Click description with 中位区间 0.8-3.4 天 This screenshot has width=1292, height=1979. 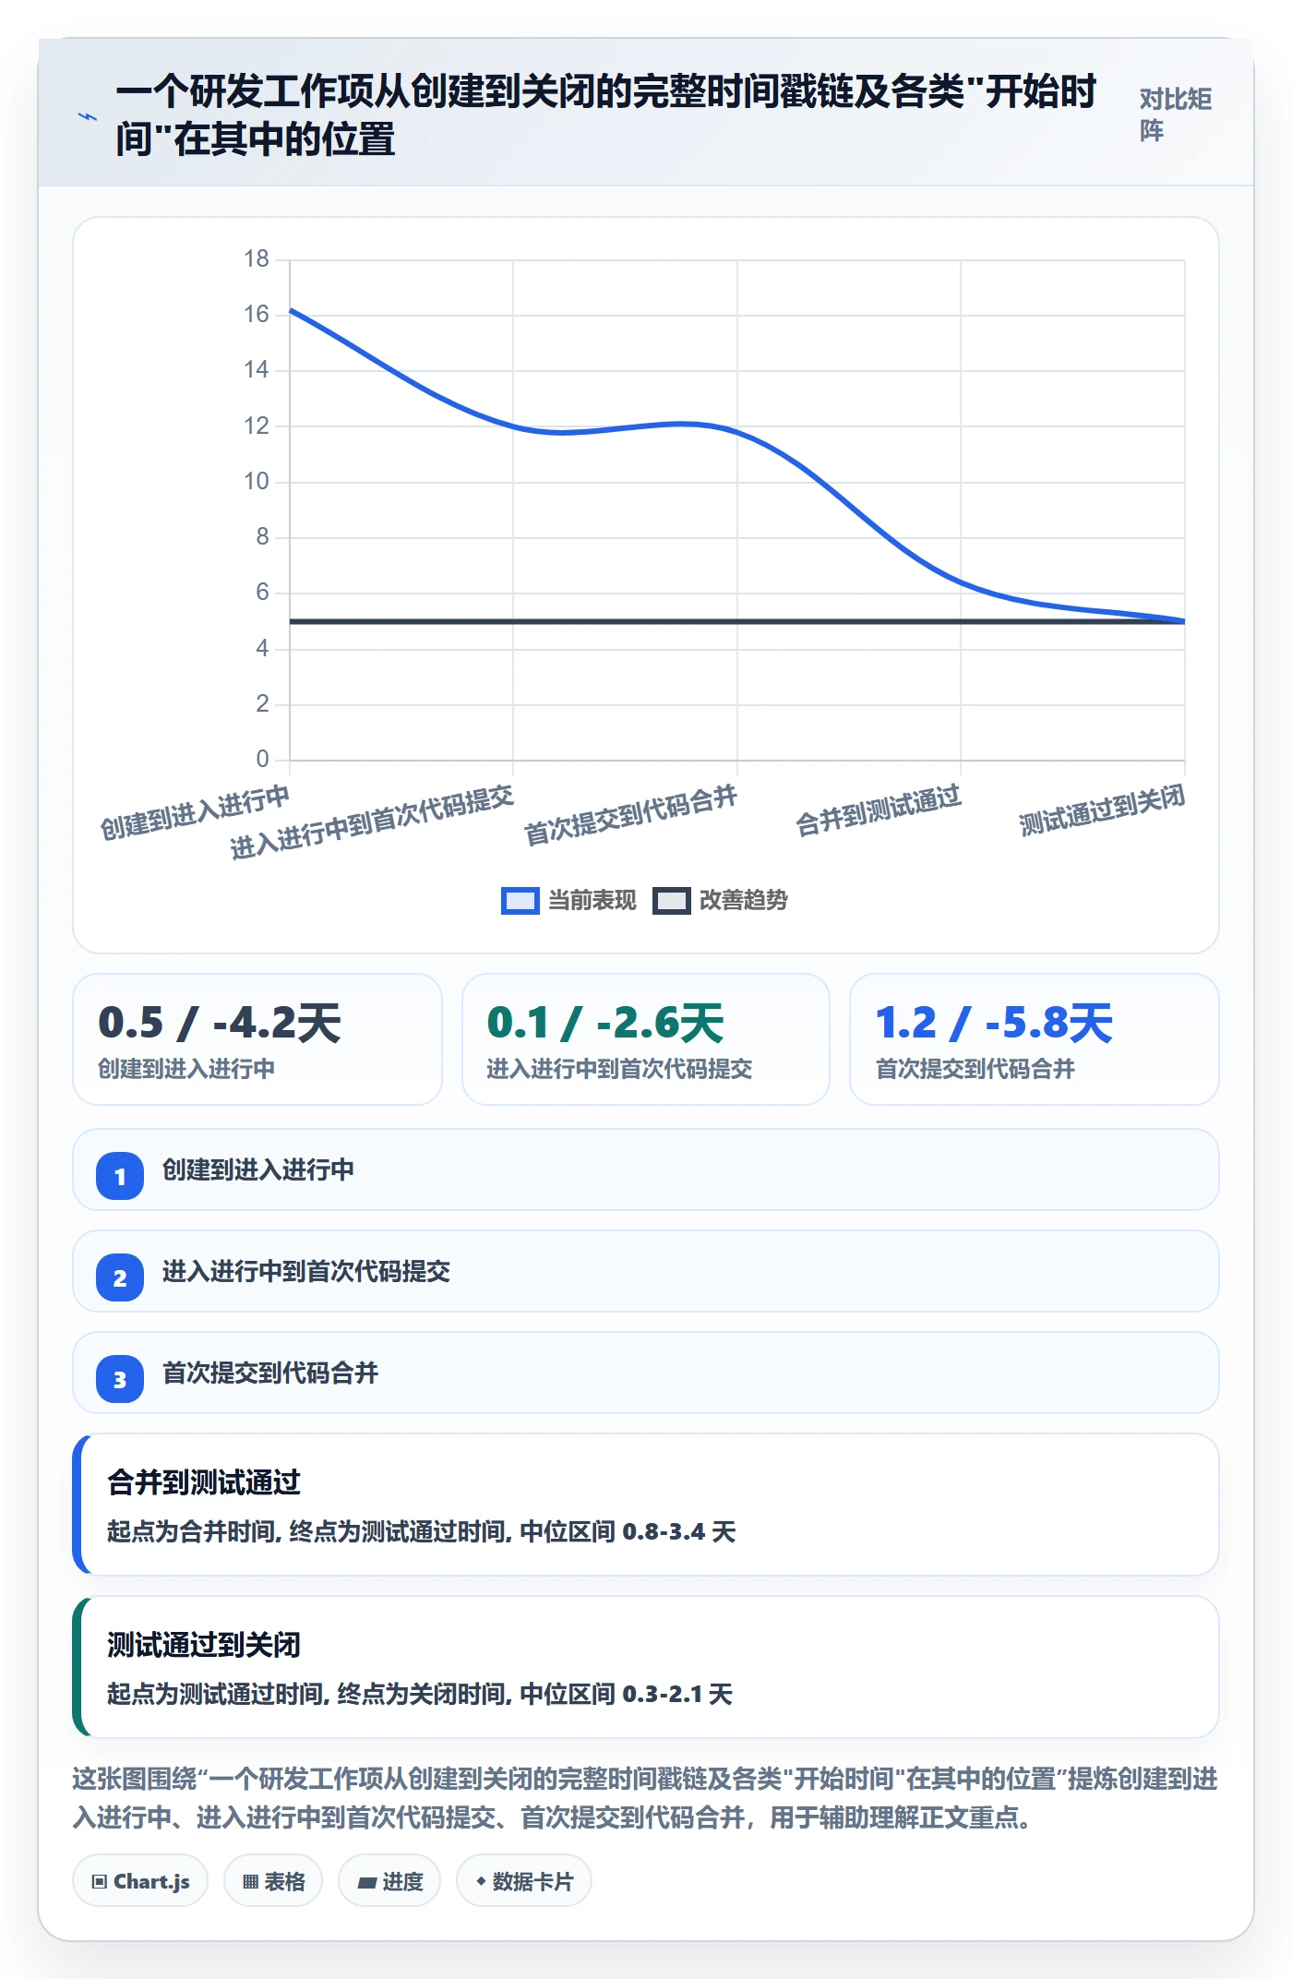(x=422, y=1532)
